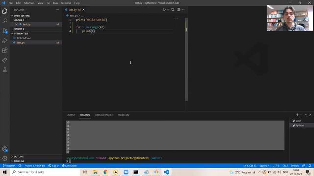Image resolution: width=314 pixels, height=176 pixels.
Task: Start Live Share from status bar
Action: pos(69,166)
